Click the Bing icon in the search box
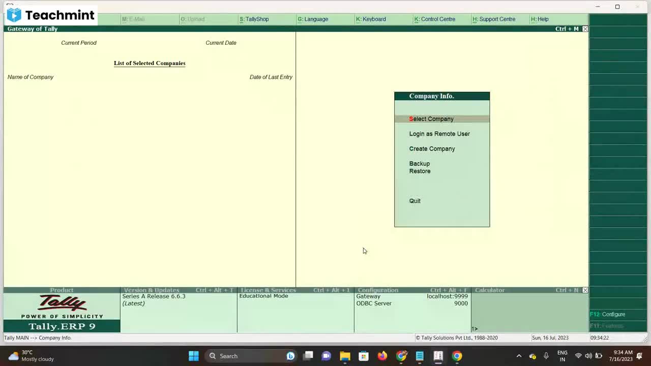The height and width of the screenshot is (366, 651). (290, 356)
